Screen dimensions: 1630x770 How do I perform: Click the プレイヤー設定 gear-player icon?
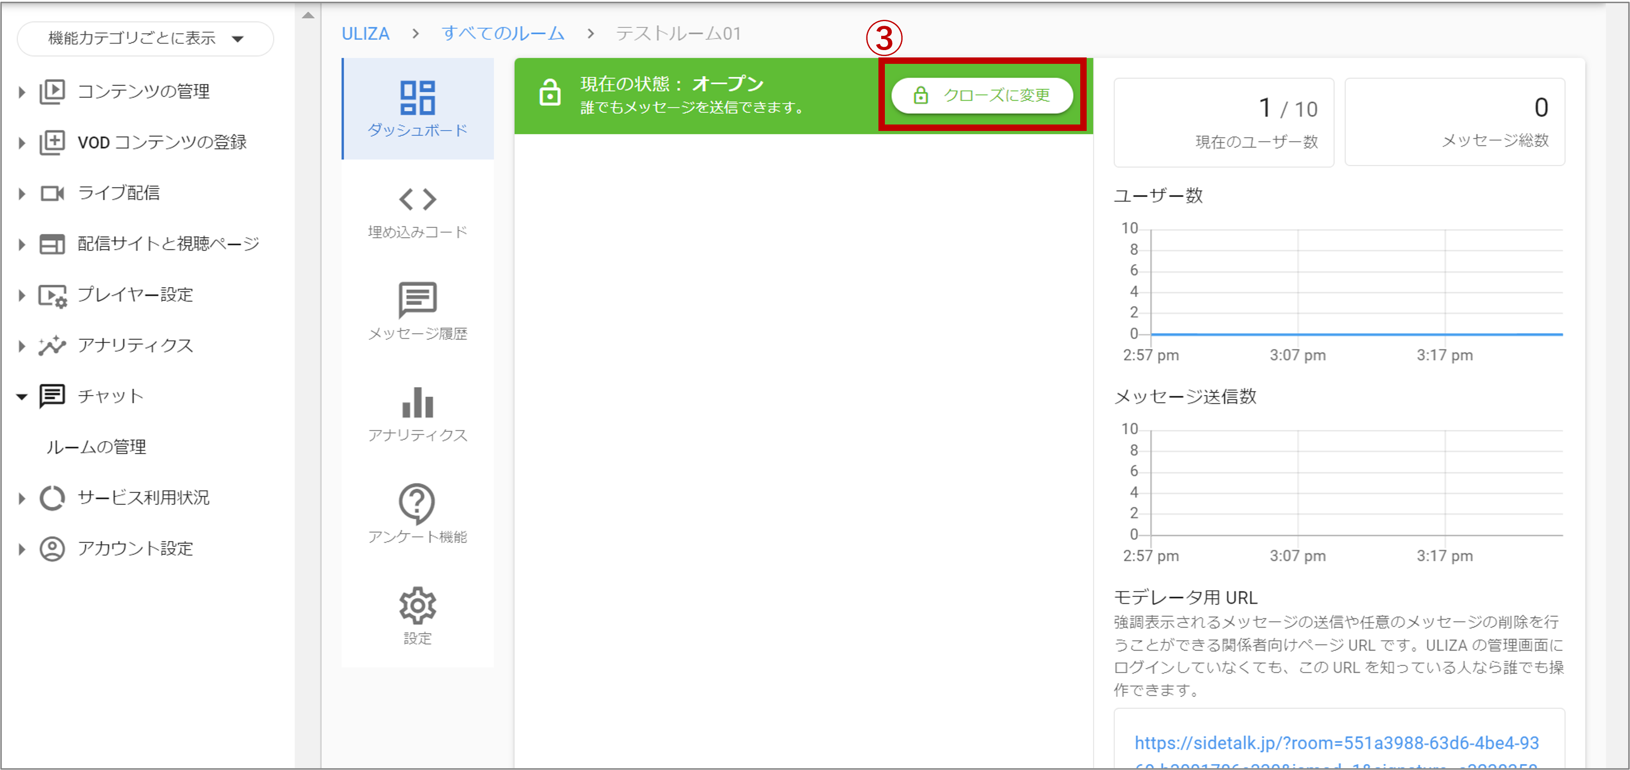pyautogui.click(x=52, y=295)
